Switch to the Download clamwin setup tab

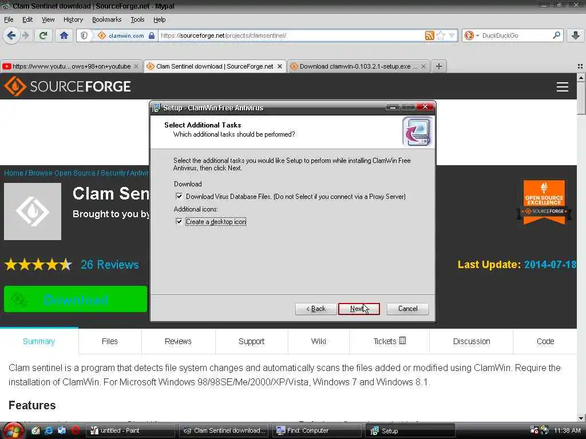pos(358,66)
